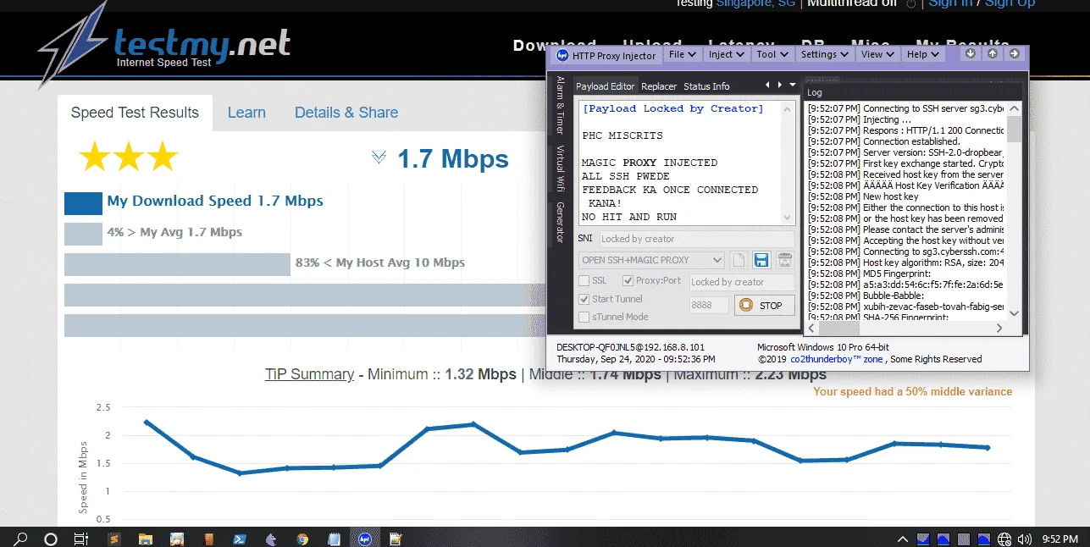
Task: Toggle the Proxy:Port checkbox
Action: [x=628, y=280]
